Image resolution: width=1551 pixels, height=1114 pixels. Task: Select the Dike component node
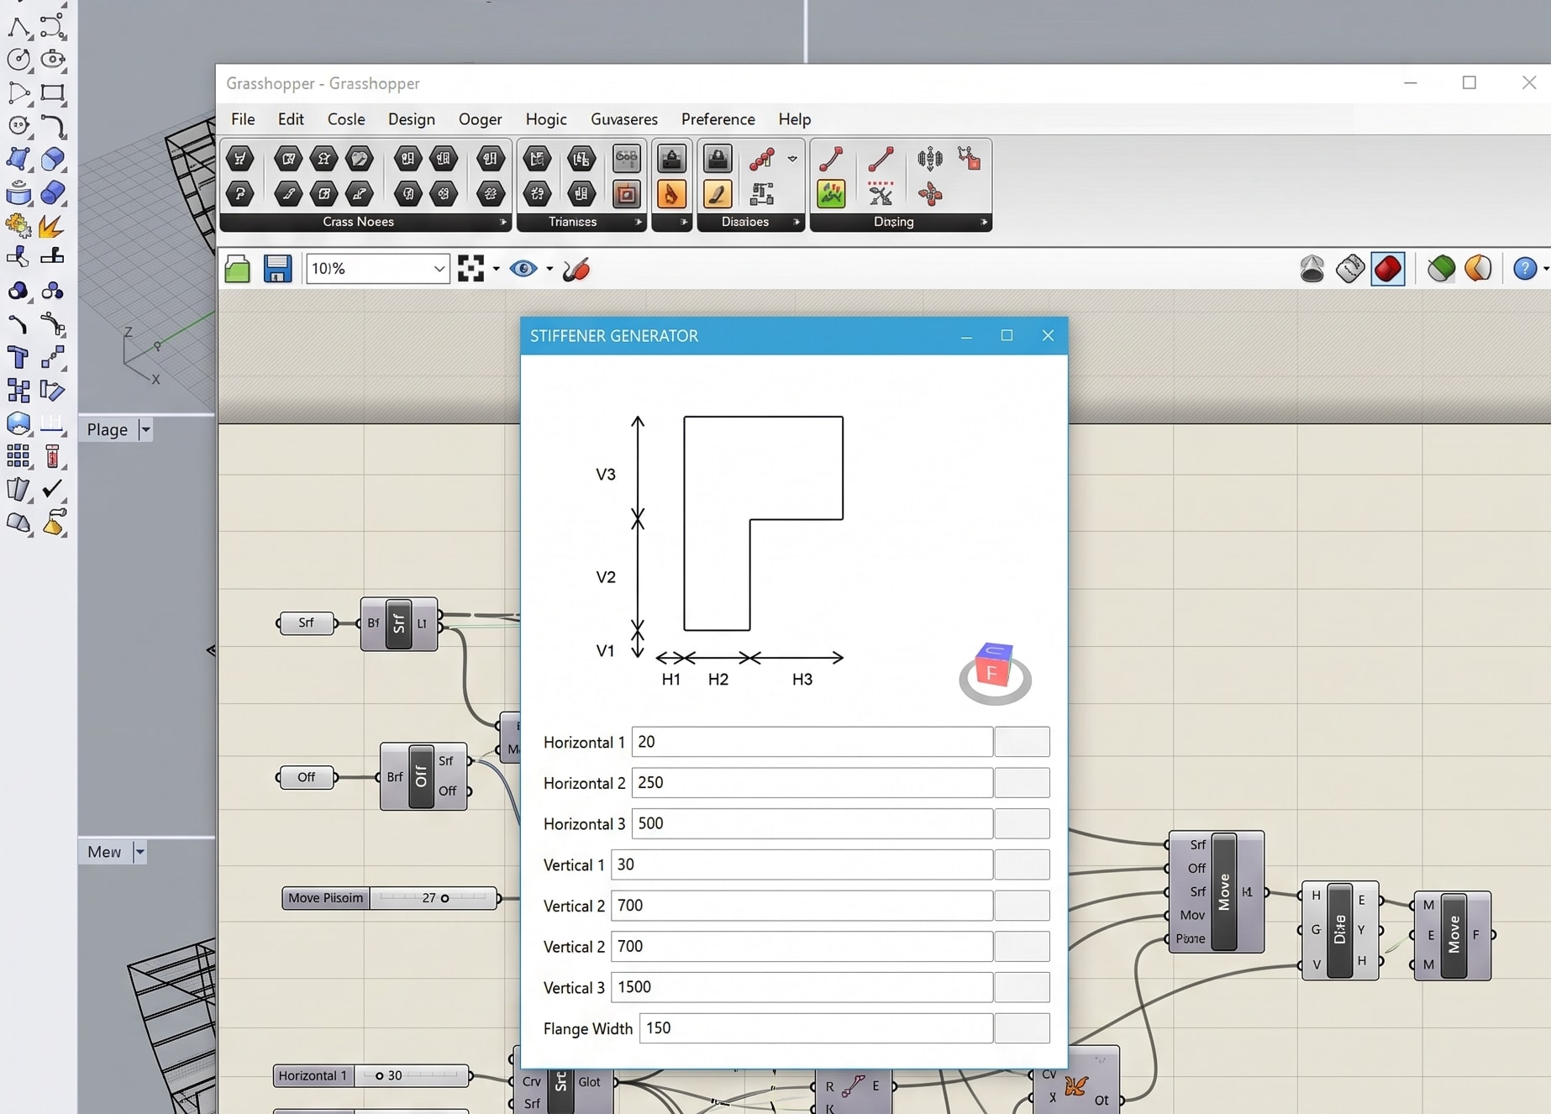(1339, 930)
